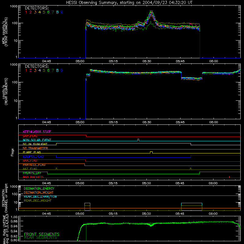Viewport: 244px width, 244px height.
Task: Click the 06:00 tick label under the decimation plot
Action: coord(213,214)
